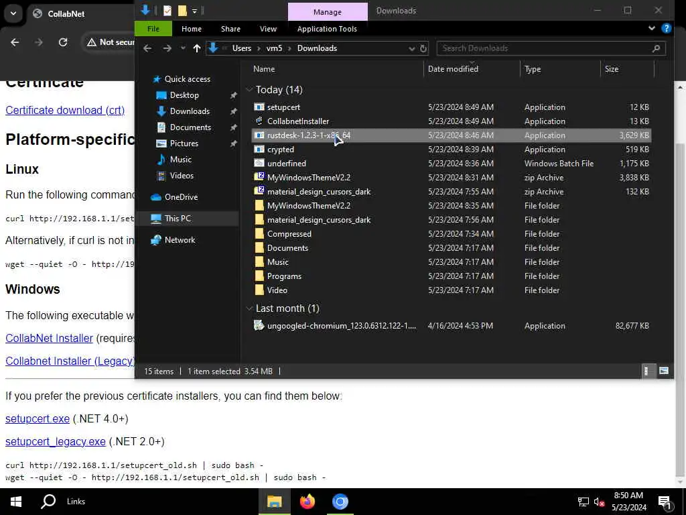The width and height of the screenshot is (686, 515).
Task: Click the Collabnet Installer (Legacy) link
Action: click(x=70, y=361)
